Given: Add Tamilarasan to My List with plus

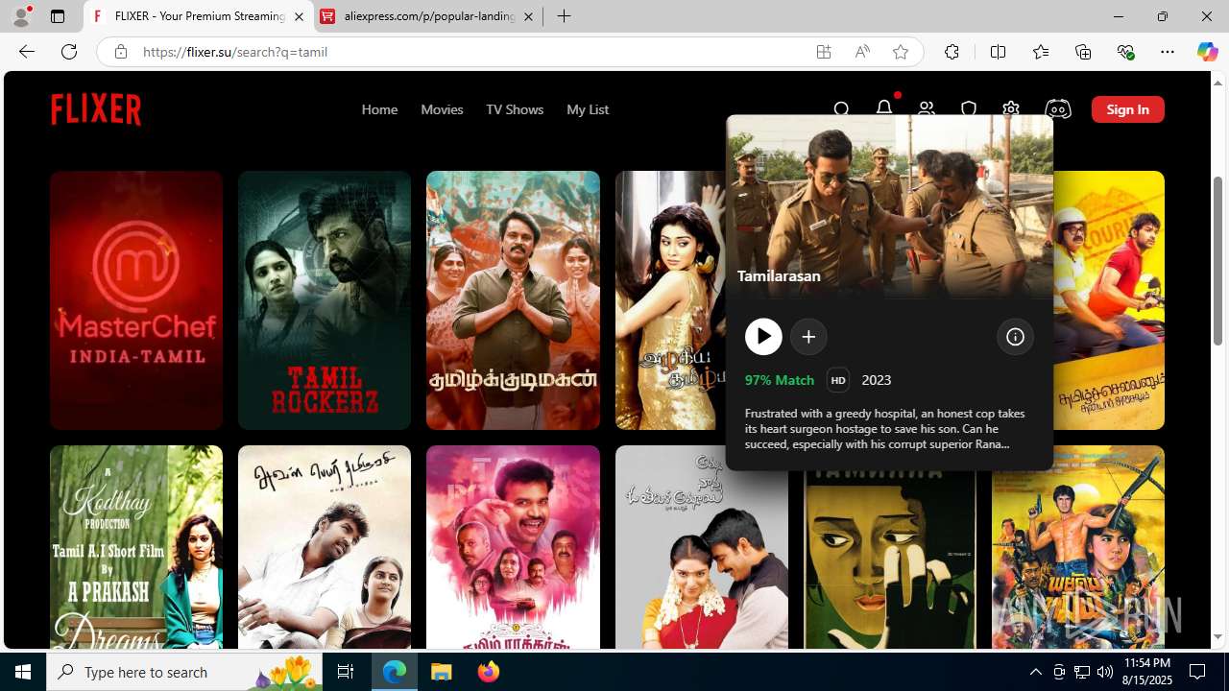Looking at the screenshot, I should click(808, 337).
